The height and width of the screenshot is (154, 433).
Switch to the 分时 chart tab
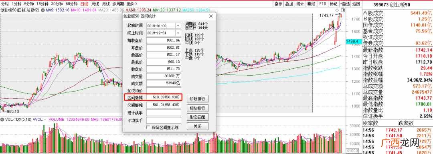(x=5, y=4)
